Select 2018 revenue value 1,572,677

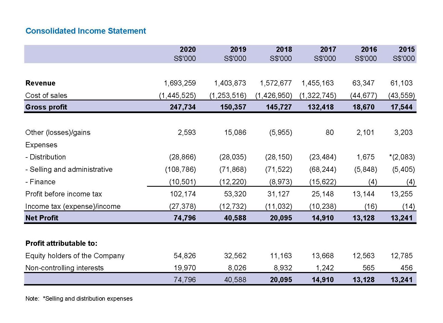(x=276, y=83)
